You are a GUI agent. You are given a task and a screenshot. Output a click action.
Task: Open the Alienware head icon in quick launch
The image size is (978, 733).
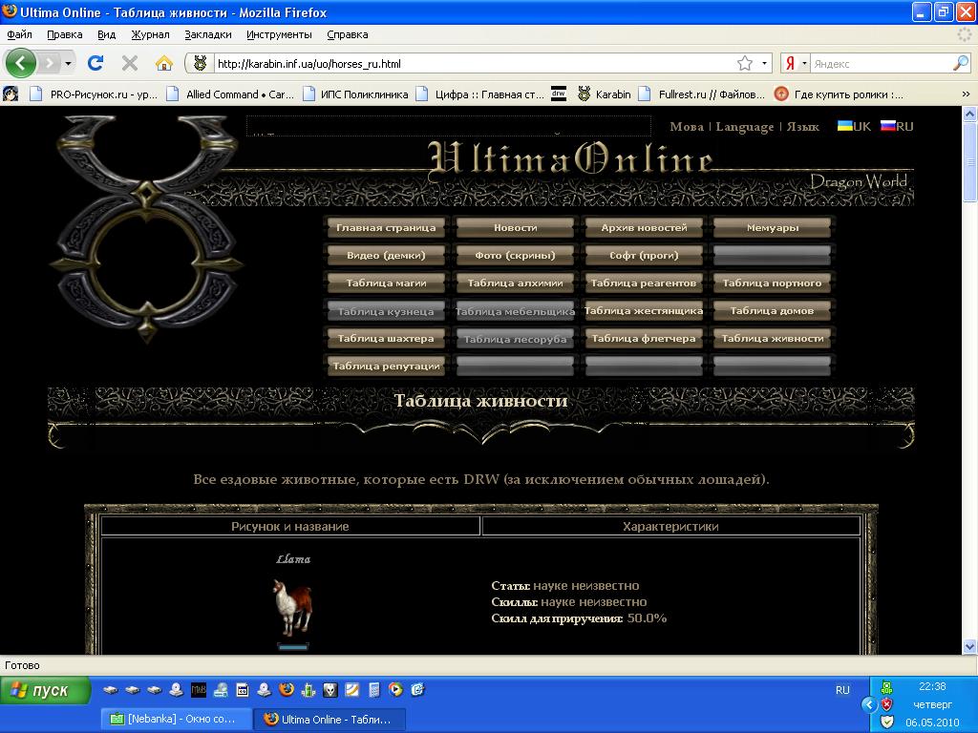pyautogui.click(x=330, y=690)
